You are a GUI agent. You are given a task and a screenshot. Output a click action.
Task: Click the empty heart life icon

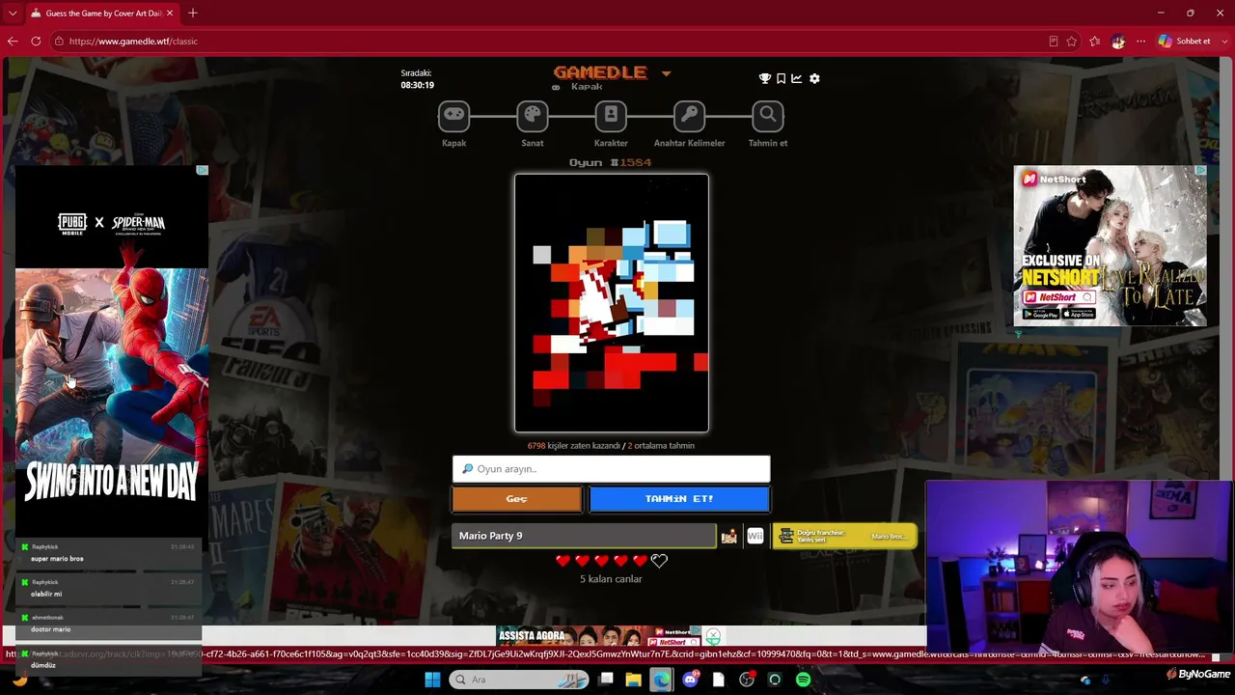(x=660, y=561)
